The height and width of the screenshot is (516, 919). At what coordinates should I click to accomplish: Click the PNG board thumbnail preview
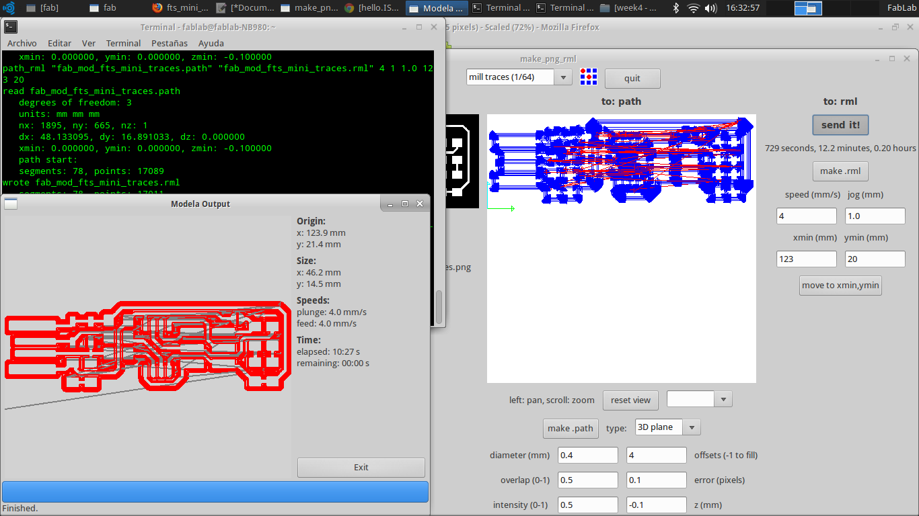(x=462, y=161)
